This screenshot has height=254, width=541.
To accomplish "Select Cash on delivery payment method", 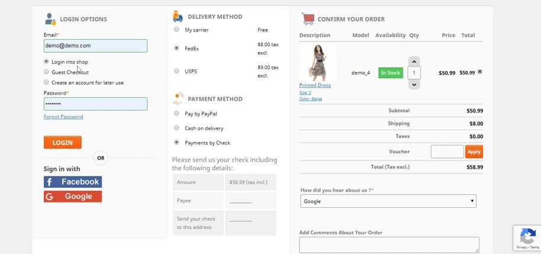I will tap(176, 128).
